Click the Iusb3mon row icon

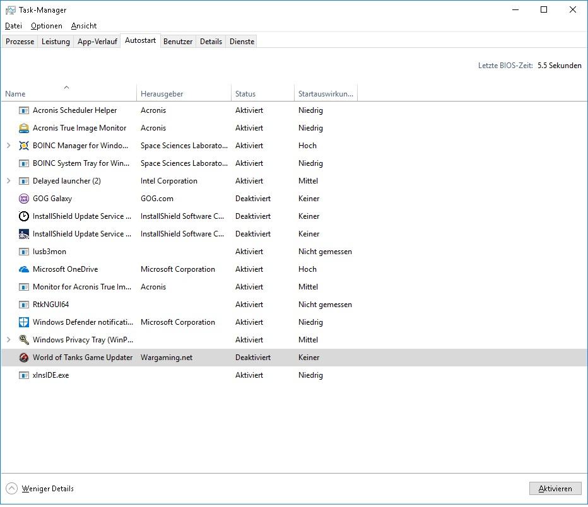pyautogui.click(x=23, y=252)
